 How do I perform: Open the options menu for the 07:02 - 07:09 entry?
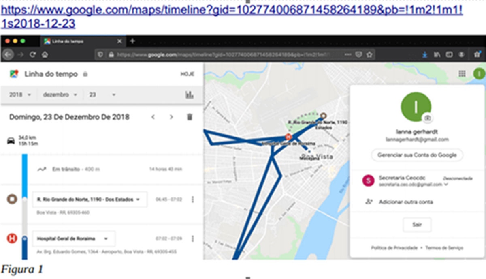point(192,238)
